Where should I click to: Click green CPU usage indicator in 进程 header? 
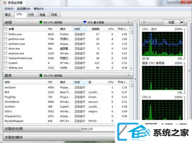pos(41,22)
